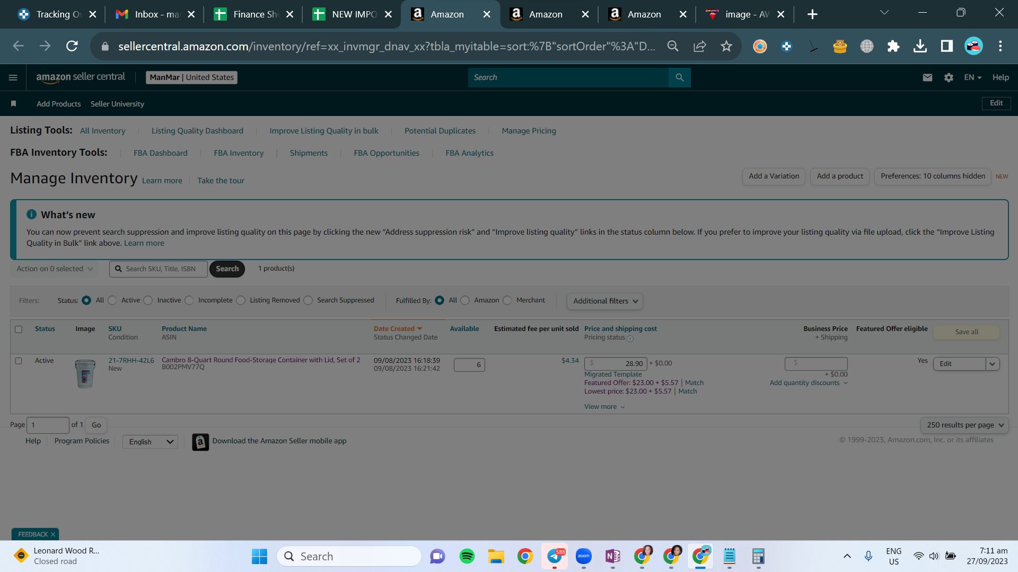
Task: Click the Add a Variation button
Action: pyautogui.click(x=774, y=176)
